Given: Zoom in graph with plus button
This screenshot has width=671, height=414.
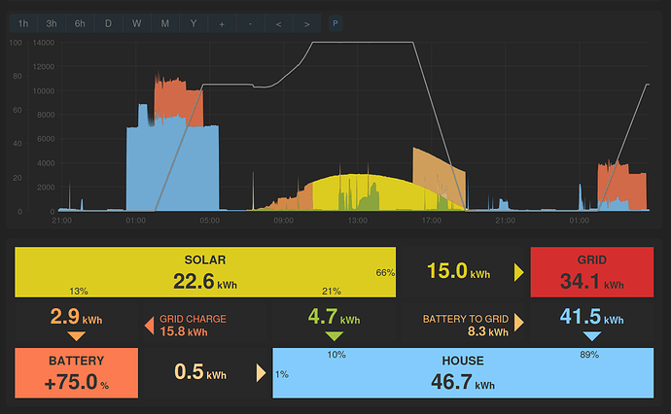Looking at the screenshot, I should pyautogui.click(x=222, y=23).
